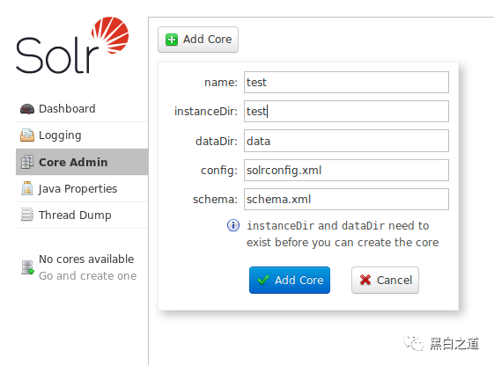Focus the dataDir text field
Viewport: 494px width, 365px height.
click(346, 141)
